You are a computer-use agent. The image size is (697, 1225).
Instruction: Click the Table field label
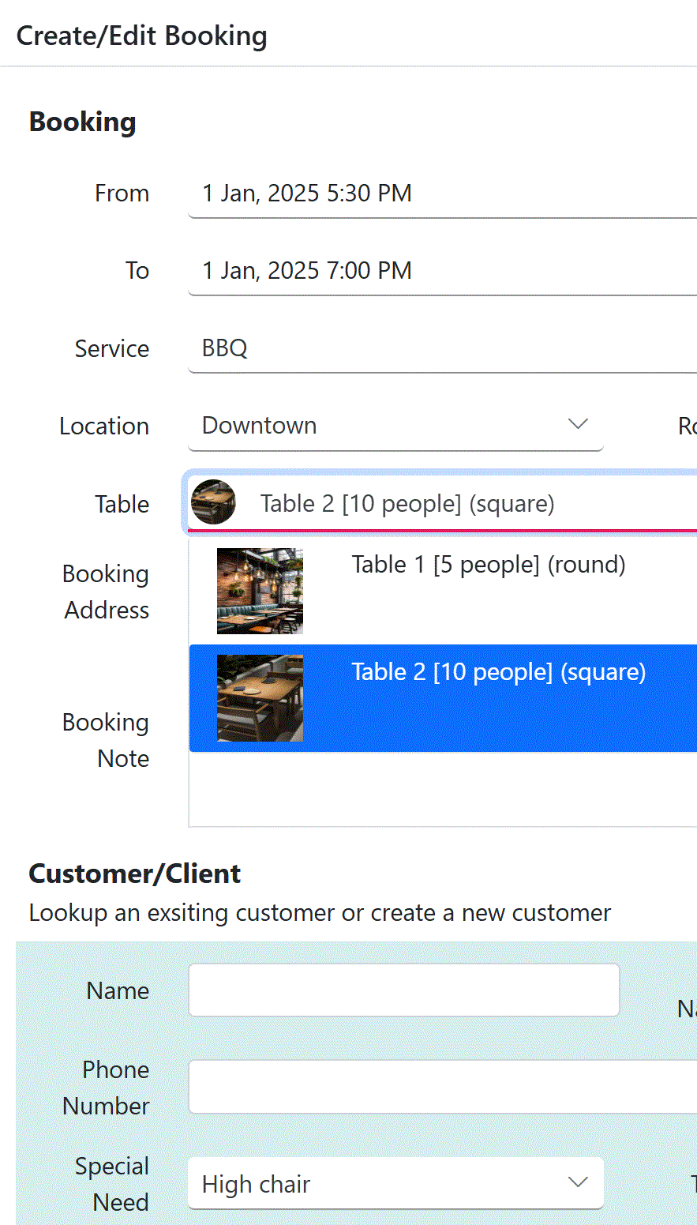click(x=122, y=504)
